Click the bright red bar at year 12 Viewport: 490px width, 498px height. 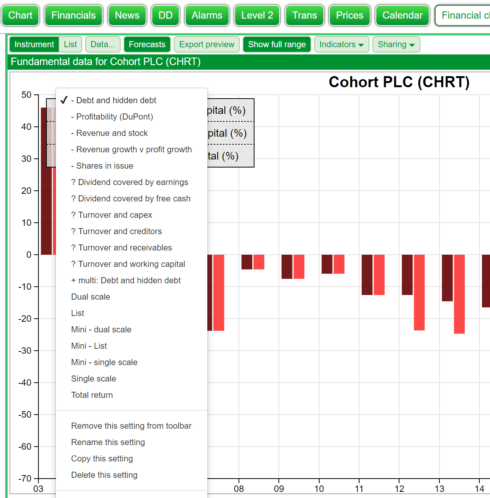(419, 292)
